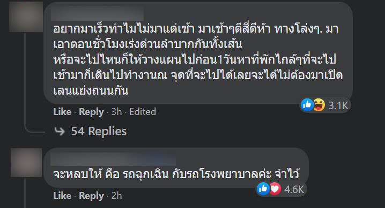This screenshot has width=385, height=208.
Task: Like the comment posted 2h ago
Action: pyautogui.click(x=62, y=196)
